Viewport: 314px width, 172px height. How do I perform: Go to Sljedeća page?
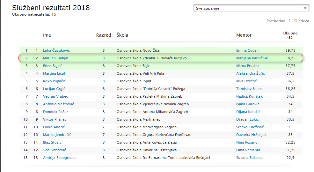click(x=301, y=21)
